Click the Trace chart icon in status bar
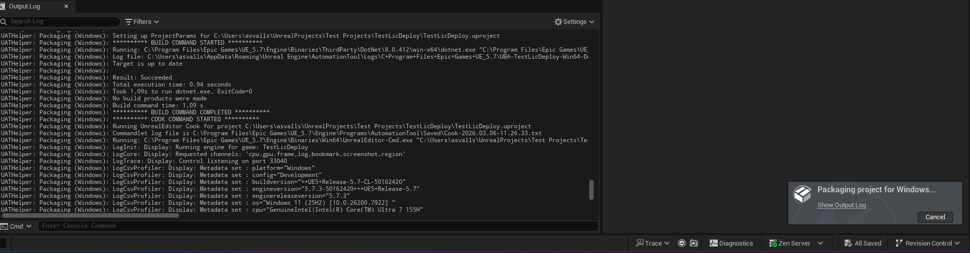970x253 pixels. pos(640,243)
